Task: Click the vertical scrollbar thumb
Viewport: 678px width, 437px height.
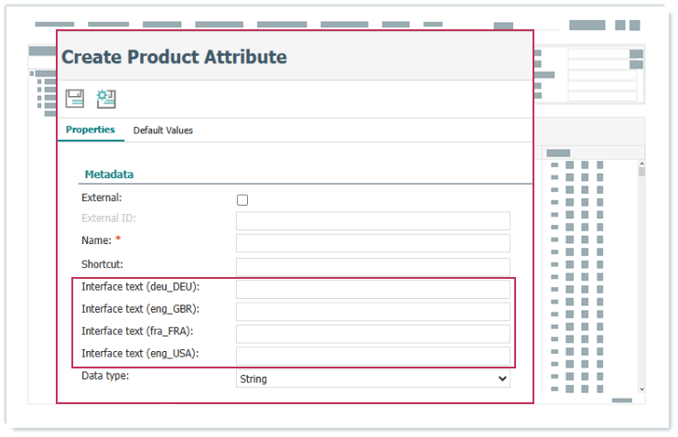Action: (x=641, y=172)
